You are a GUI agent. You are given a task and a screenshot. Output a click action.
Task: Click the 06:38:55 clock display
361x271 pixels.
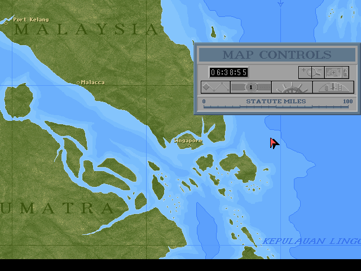[x=229, y=72]
